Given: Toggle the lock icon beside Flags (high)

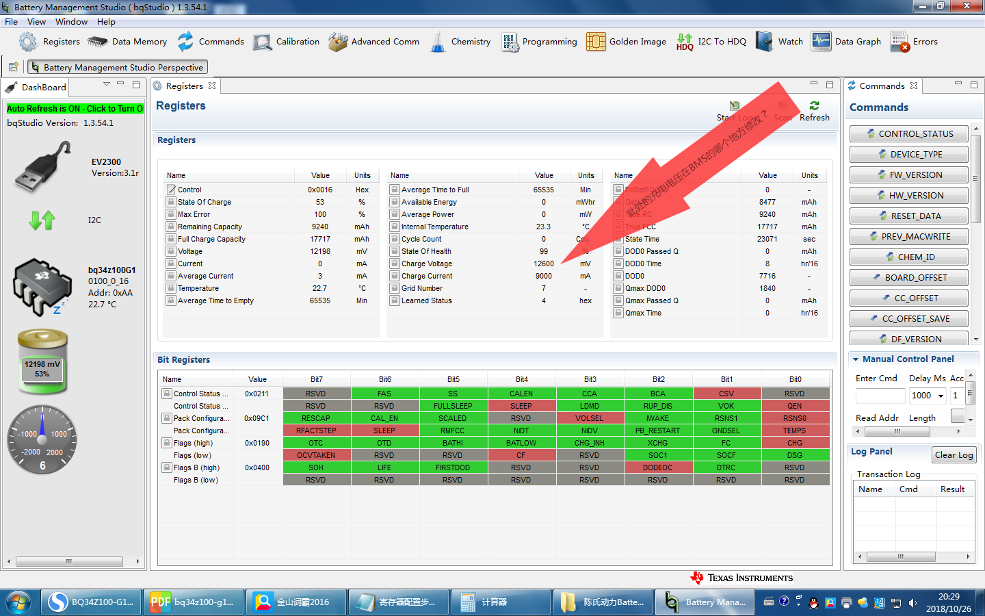Looking at the screenshot, I should (166, 443).
